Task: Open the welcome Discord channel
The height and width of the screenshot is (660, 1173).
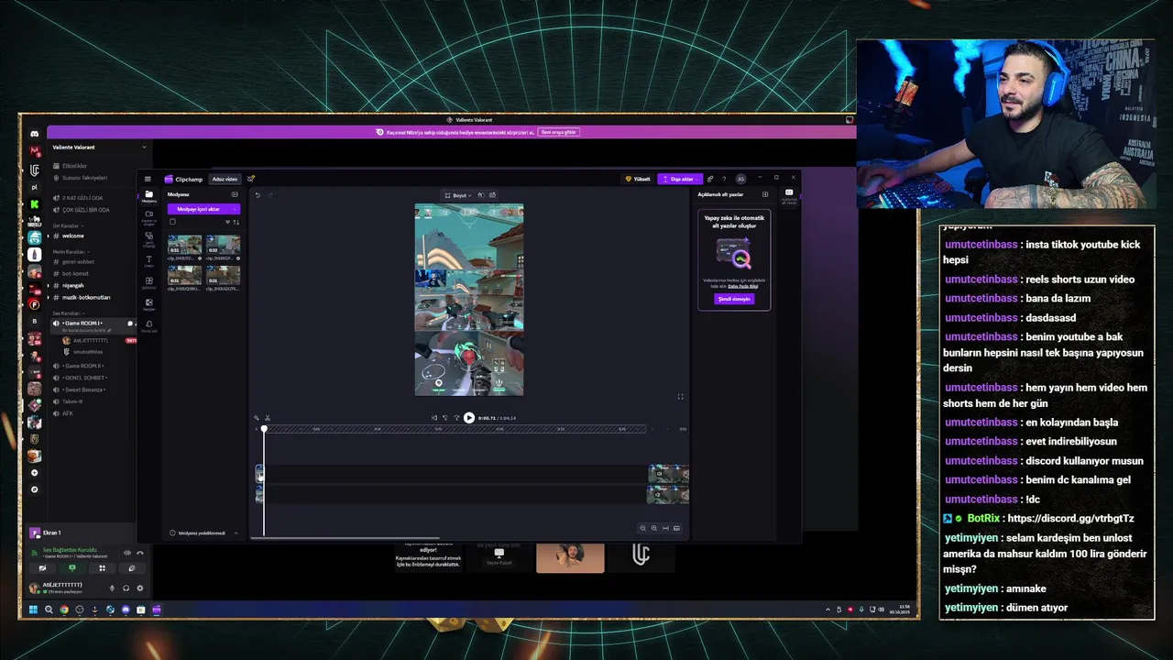Action: point(73,236)
